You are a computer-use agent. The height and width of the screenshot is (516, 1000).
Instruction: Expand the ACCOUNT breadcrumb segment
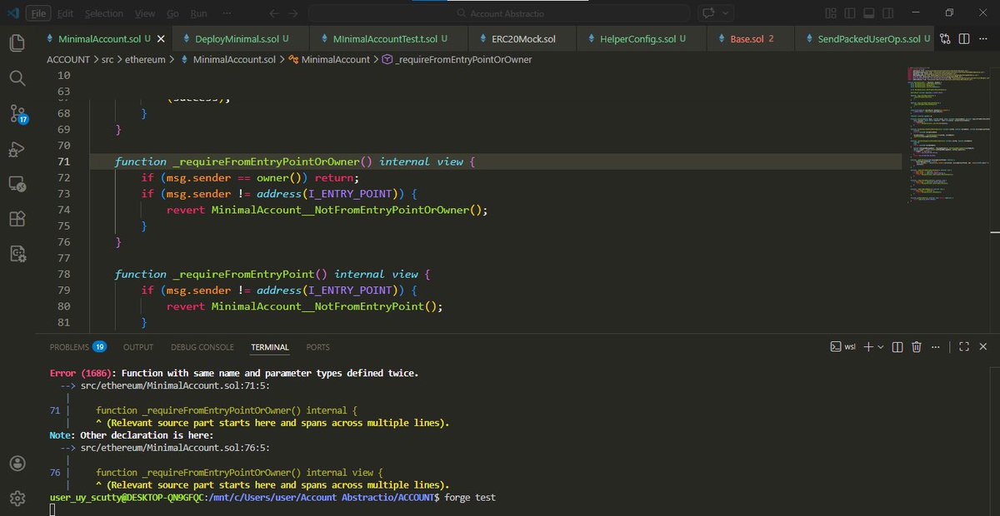(67, 60)
